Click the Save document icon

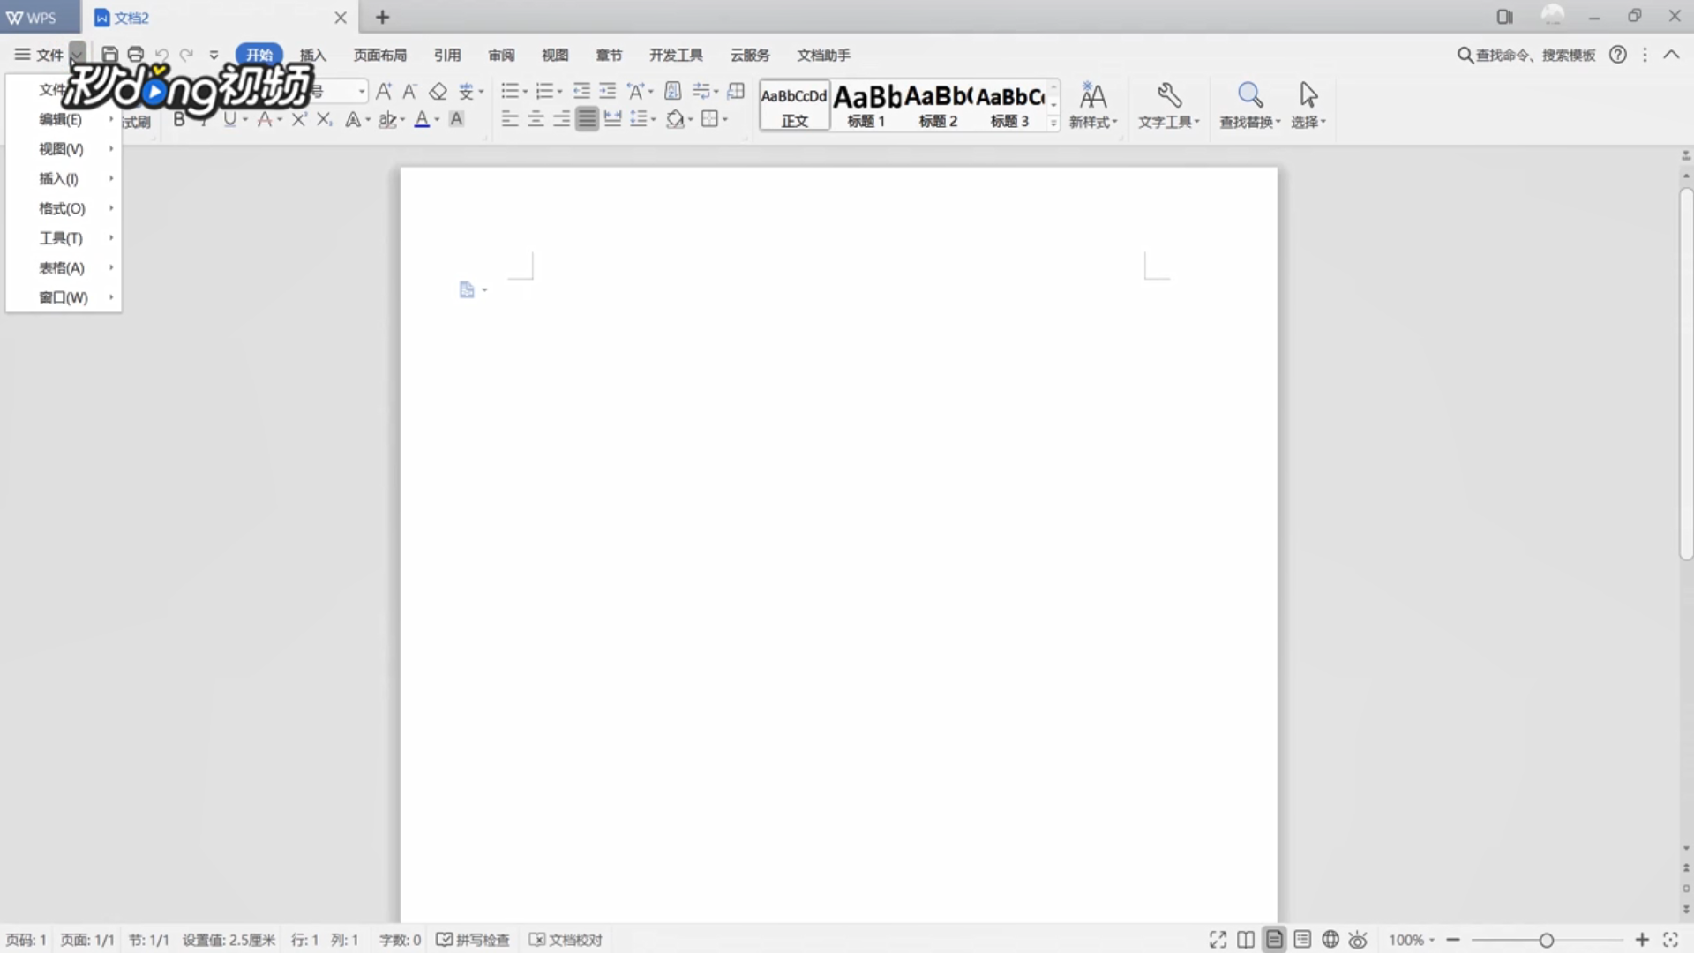(109, 55)
